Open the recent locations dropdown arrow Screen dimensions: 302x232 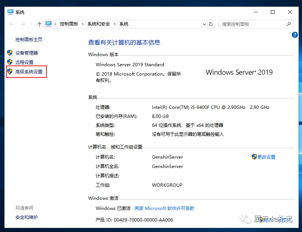(32, 24)
